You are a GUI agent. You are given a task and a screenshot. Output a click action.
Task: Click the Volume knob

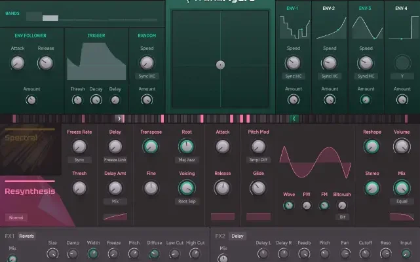tap(401, 146)
